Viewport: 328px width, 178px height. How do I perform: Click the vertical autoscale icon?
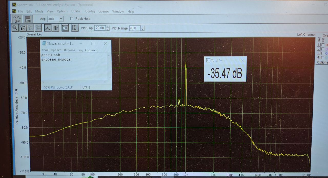point(75,28)
